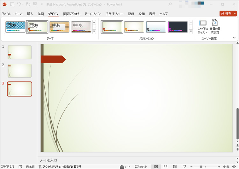Redo with the repeat arrow icon
This screenshot has width=239, height=169.
point(28,4)
